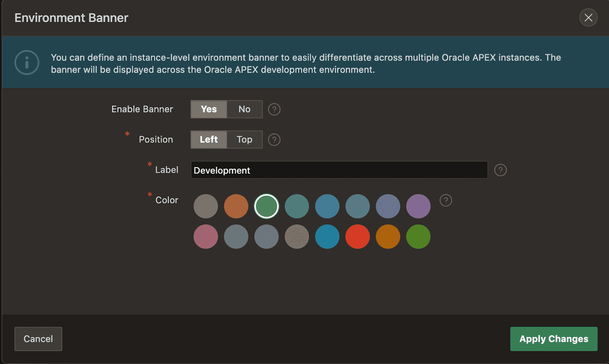
Task: Select the gray swatch in top row
Action: [x=206, y=206]
